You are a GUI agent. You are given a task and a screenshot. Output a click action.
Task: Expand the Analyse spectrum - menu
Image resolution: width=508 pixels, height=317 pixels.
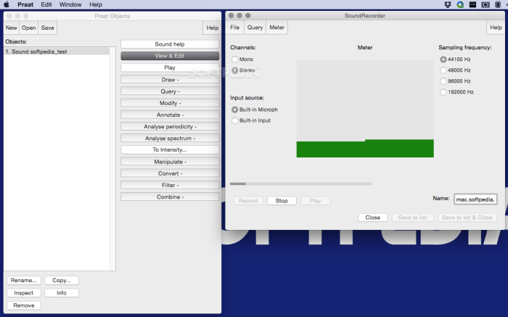click(x=170, y=138)
